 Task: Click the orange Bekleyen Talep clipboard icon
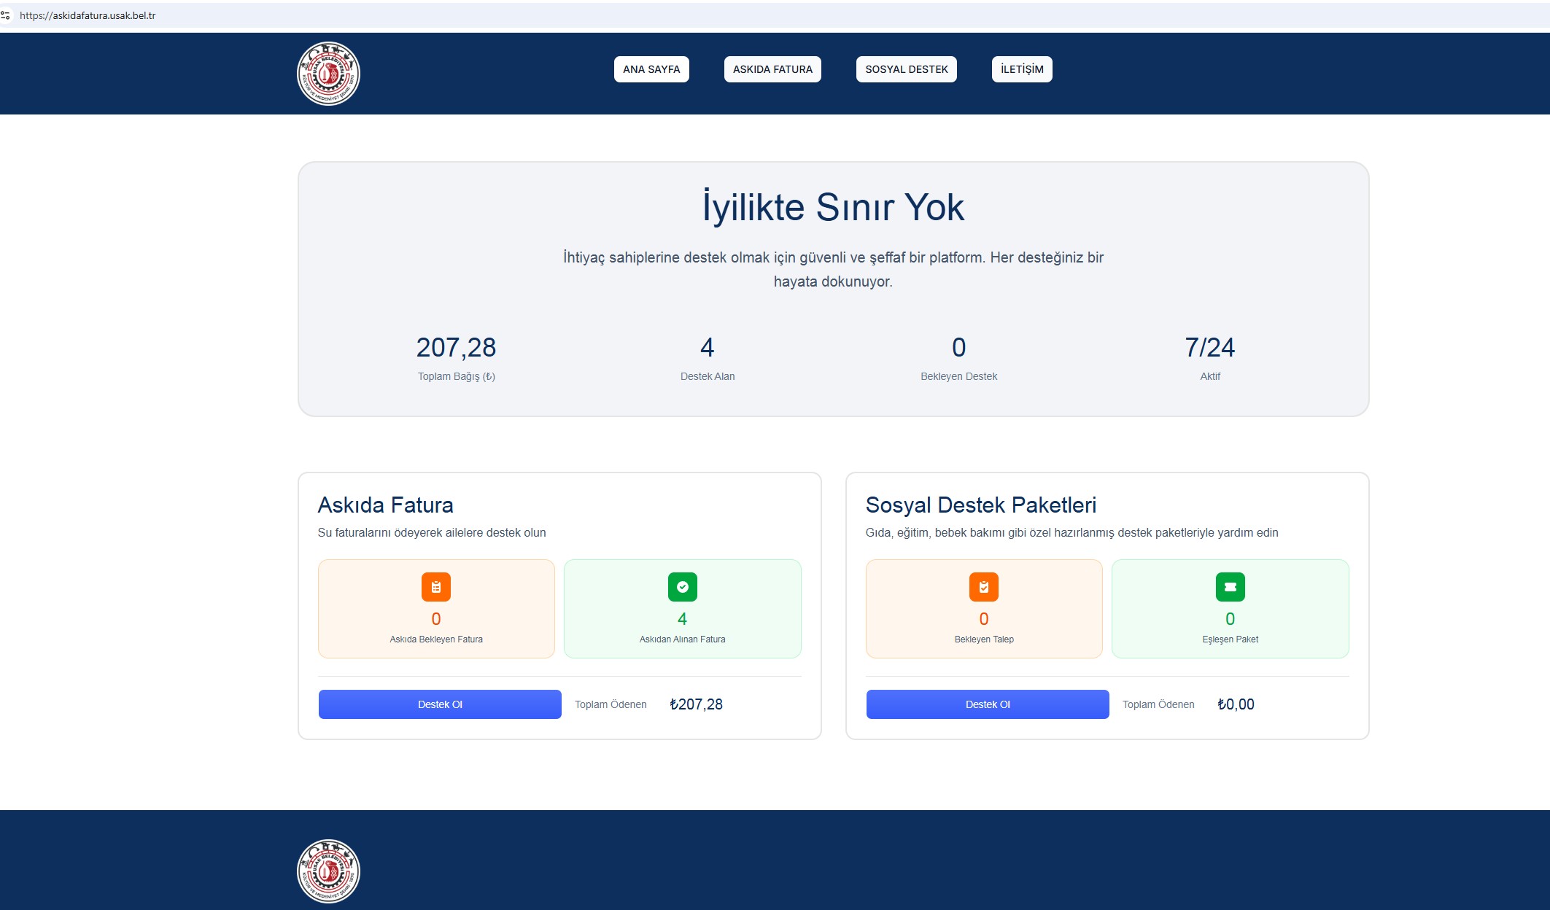tap(983, 587)
